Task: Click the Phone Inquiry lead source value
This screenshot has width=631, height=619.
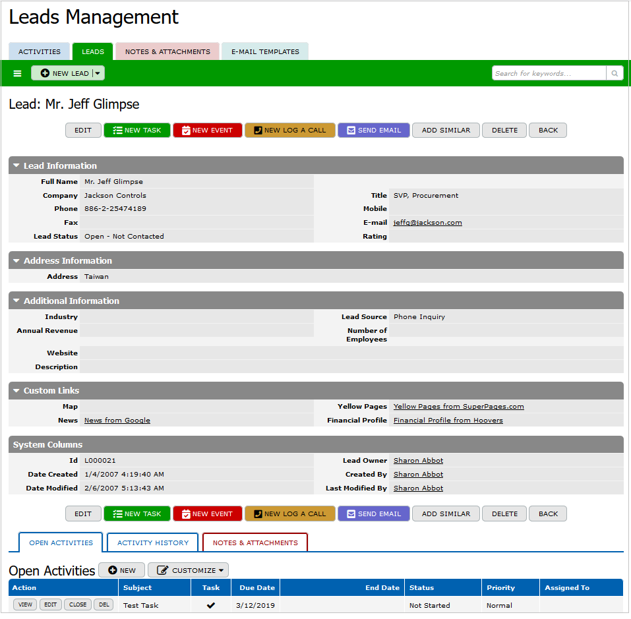Action: tap(419, 317)
